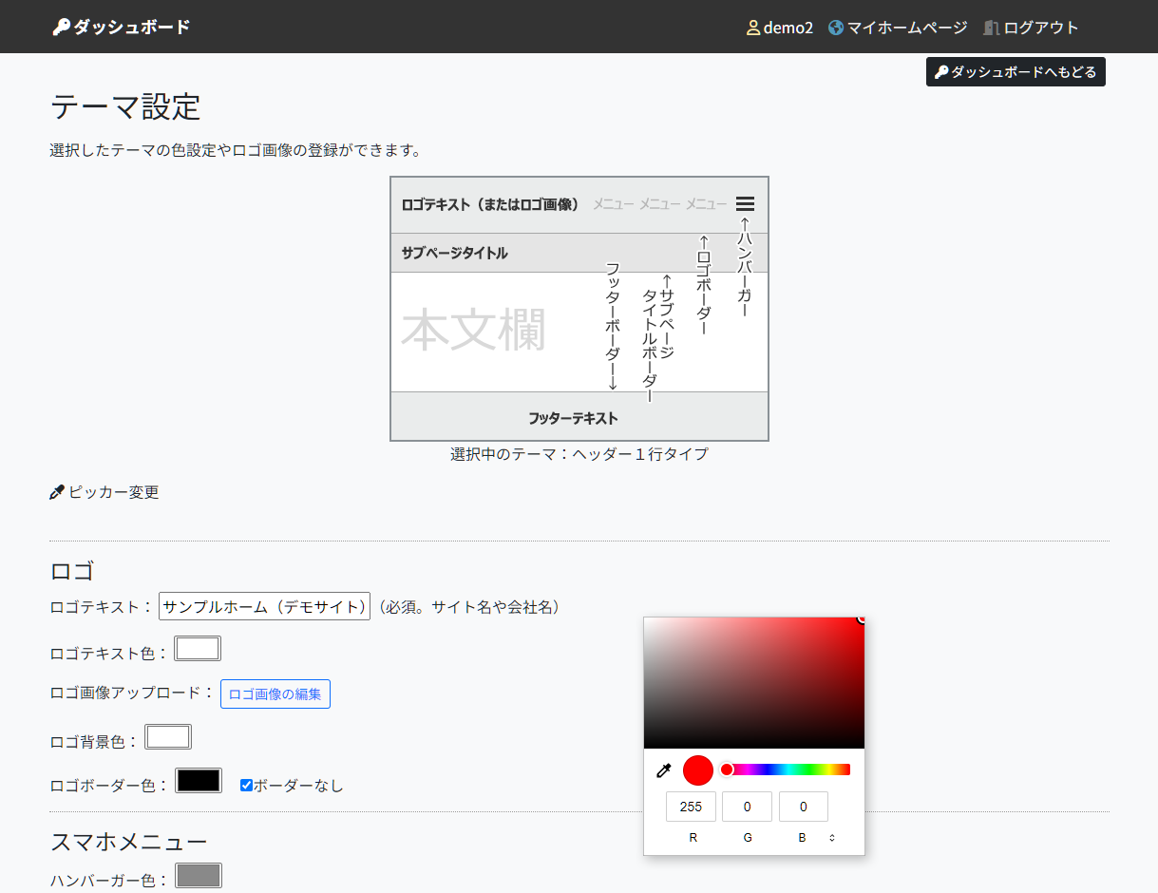Open the ロゴテキスト色 color swatch
Image resolution: width=1158 pixels, height=893 pixels.
pyautogui.click(x=198, y=649)
